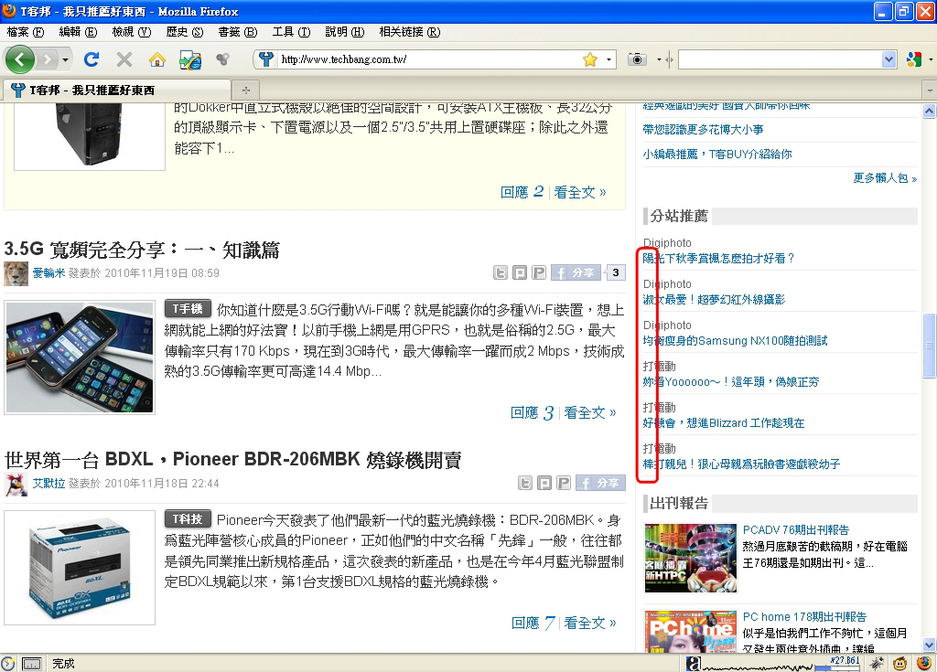Screen dimensions: 937x672
Task: Click the clock icon in the status bar
Action: (x=7, y=663)
